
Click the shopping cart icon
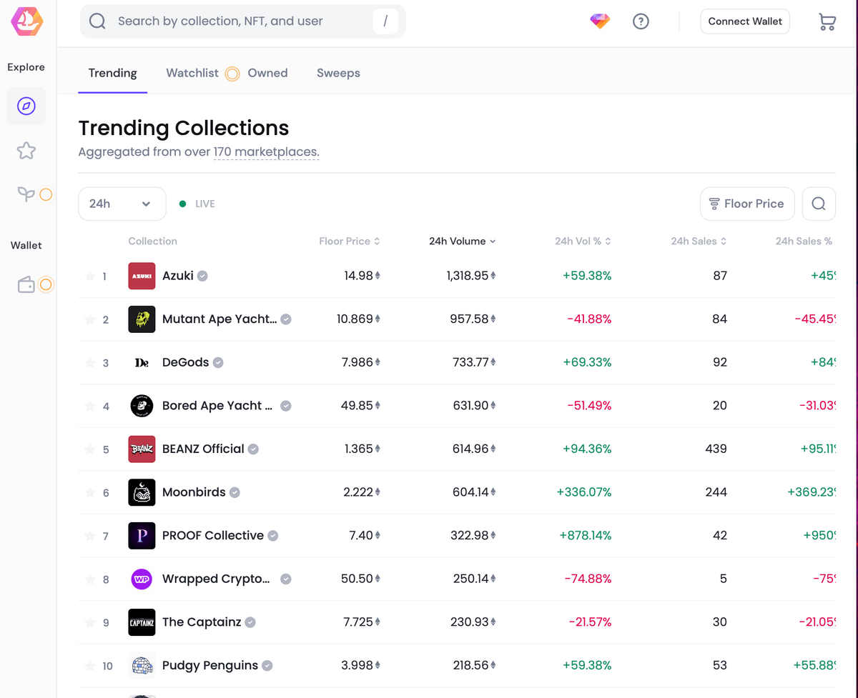pos(827,21)
